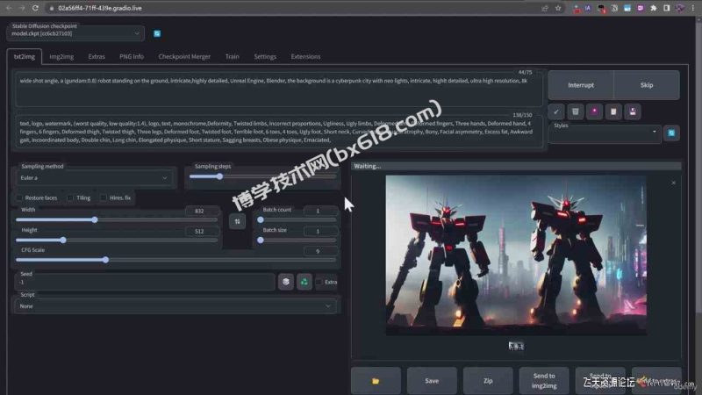
Task: Adjust the Height slider
Action: (117, 240)
